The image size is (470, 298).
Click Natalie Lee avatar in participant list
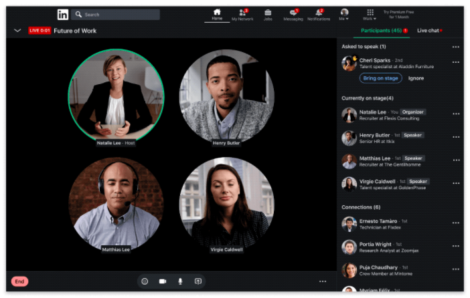point(349,115)
